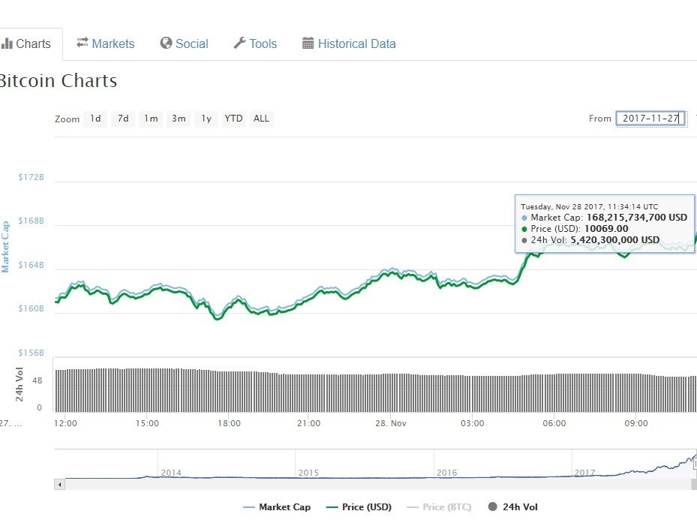This screenshot has width=697, height=523.
Task: Click the 21:00 time axis label
Action: 308,423
